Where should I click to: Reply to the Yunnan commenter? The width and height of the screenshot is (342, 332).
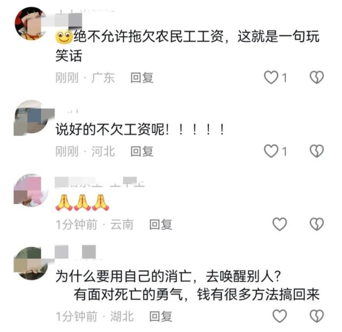coord(161,225)
